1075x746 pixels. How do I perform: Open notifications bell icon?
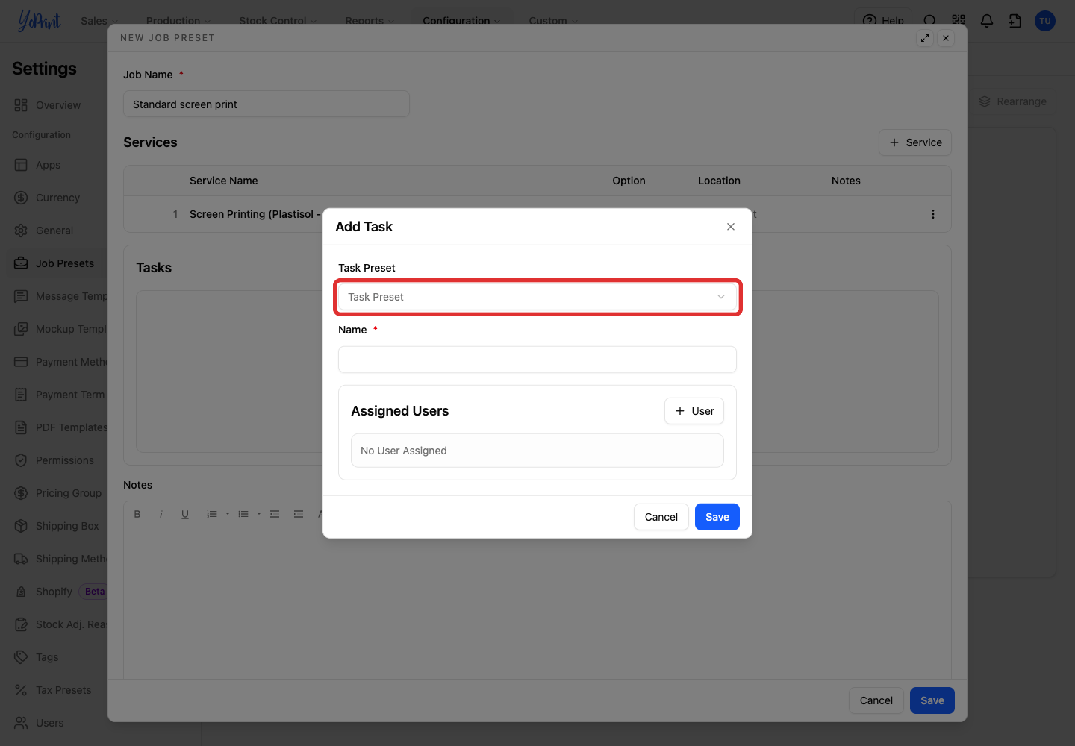tap(987, 21)
